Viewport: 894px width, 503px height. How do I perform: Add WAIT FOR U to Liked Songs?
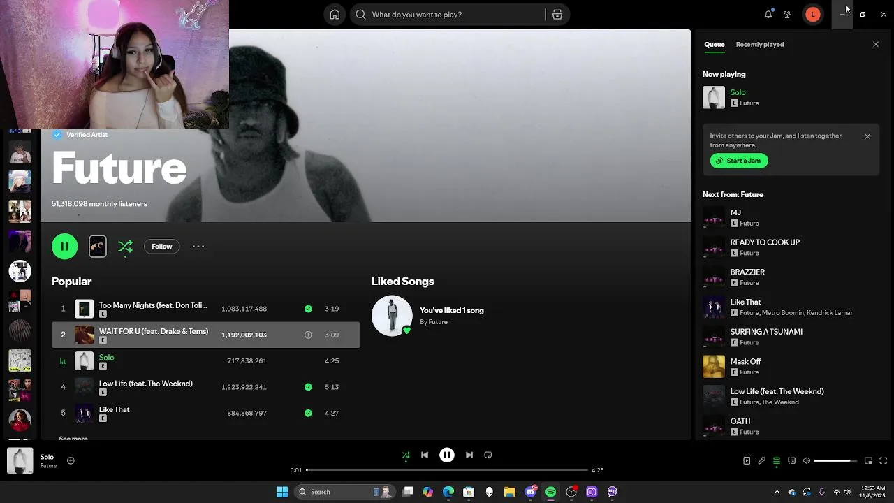pos(308,335)
